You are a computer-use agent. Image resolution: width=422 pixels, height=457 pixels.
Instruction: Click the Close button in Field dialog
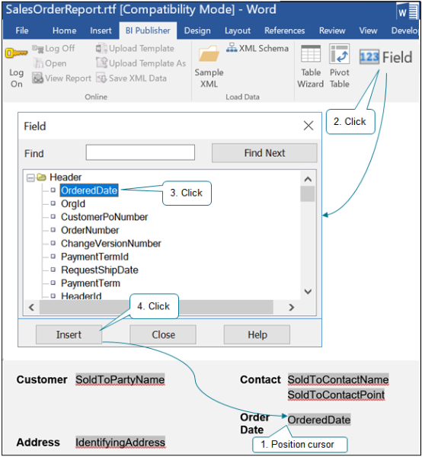coord(163,334)
